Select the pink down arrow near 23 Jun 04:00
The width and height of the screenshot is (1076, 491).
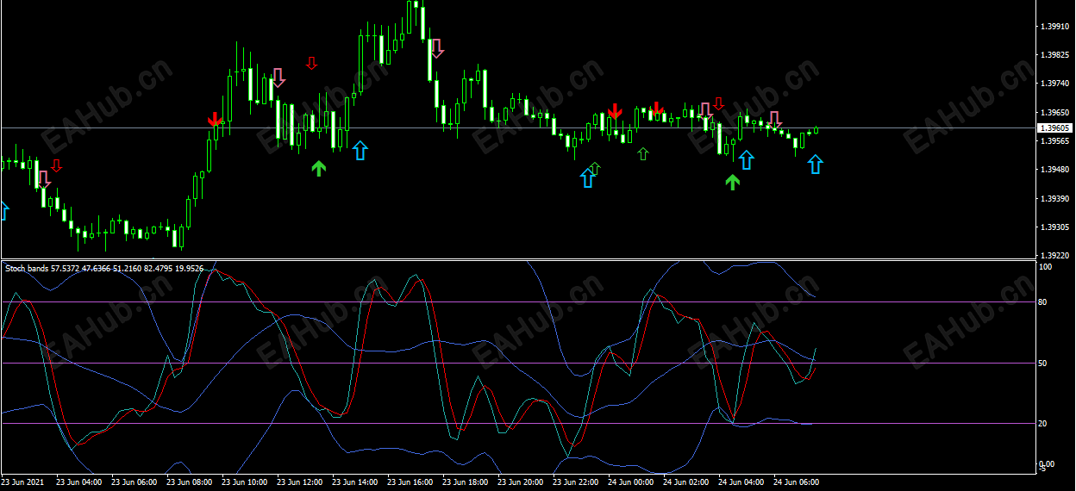pos(44,179)
